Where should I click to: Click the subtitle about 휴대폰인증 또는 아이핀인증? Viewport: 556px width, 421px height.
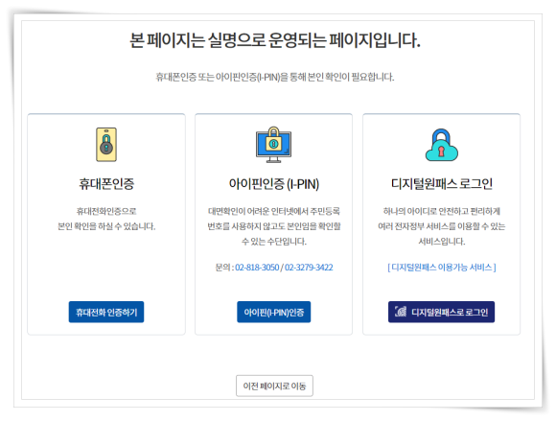click(275, 77)
